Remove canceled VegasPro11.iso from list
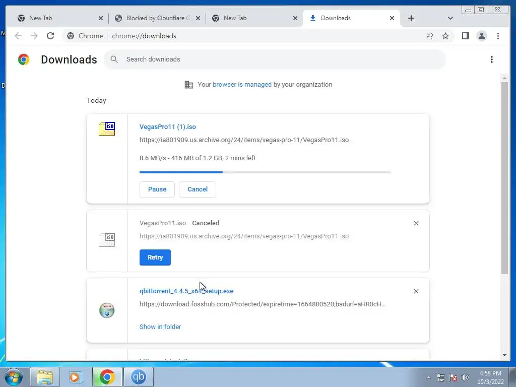Image resolution: width=516 pixels, height=387 pixels. click(x=416, y=223)
